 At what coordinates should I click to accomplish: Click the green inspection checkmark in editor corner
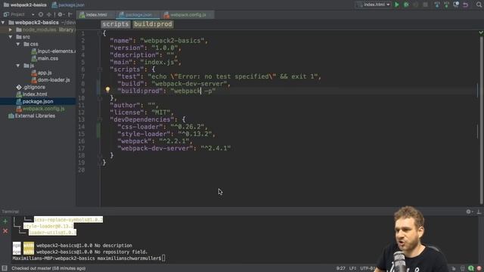point(481,32)
